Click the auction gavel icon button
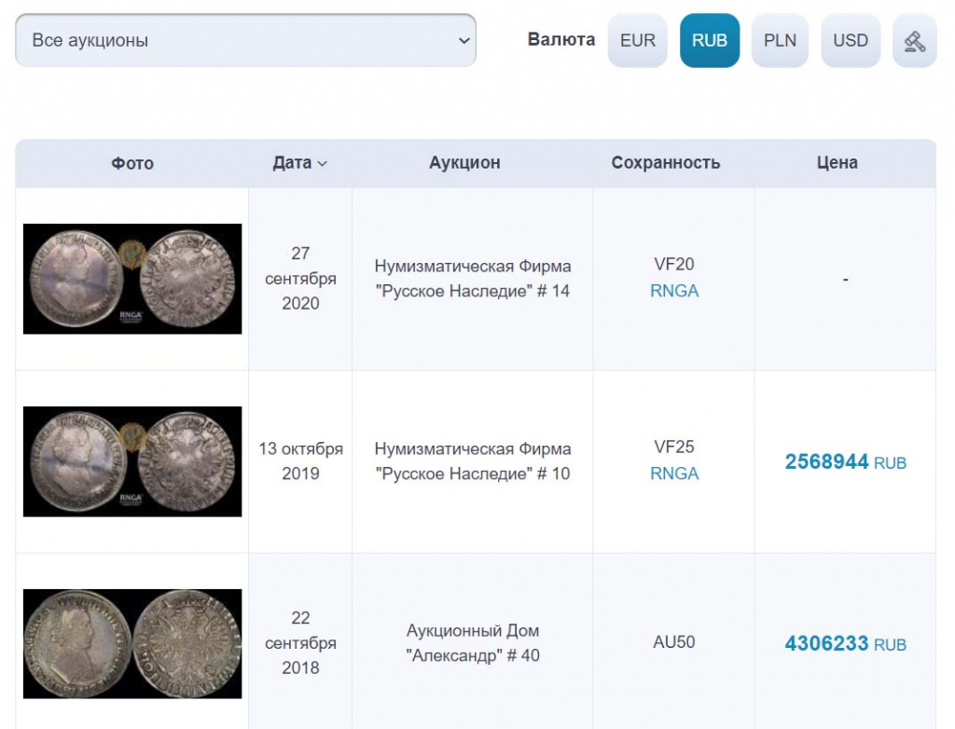Screen dimensions: 955x729 [x=914, y=41]
